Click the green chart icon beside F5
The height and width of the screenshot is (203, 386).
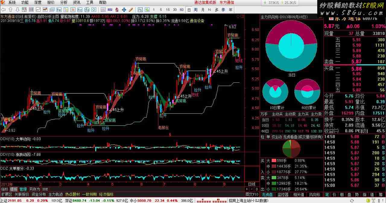(x=147, y=10)
